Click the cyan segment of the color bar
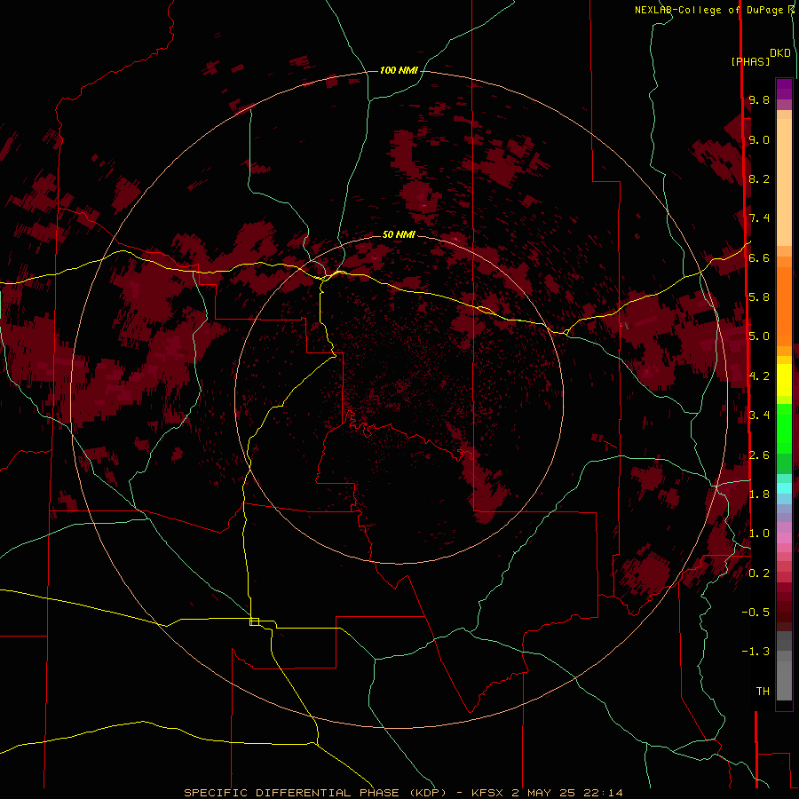799x799 pixels. [784, 488]
